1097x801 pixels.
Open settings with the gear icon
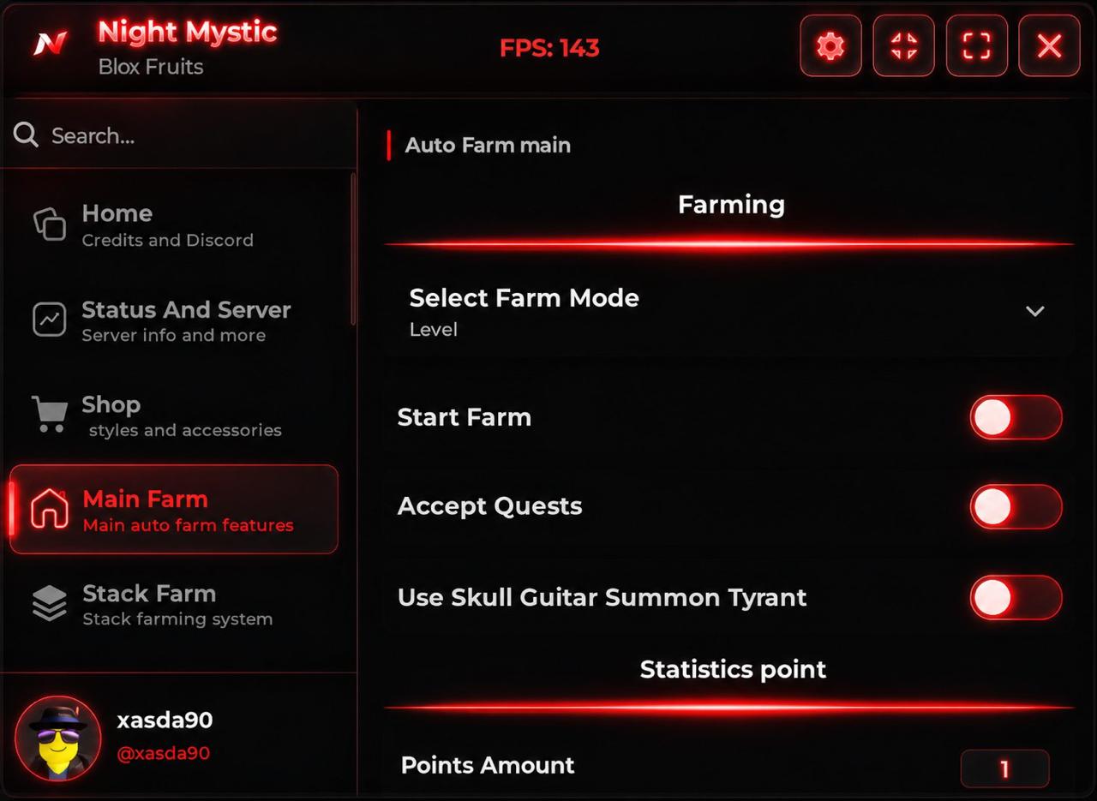(x=830, y=45)
